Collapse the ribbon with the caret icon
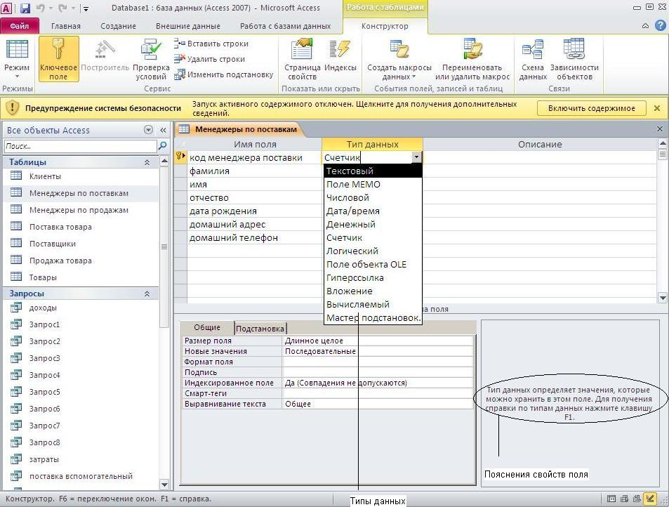This screenshot has width=669, height=507. click(x=645, y=26)
